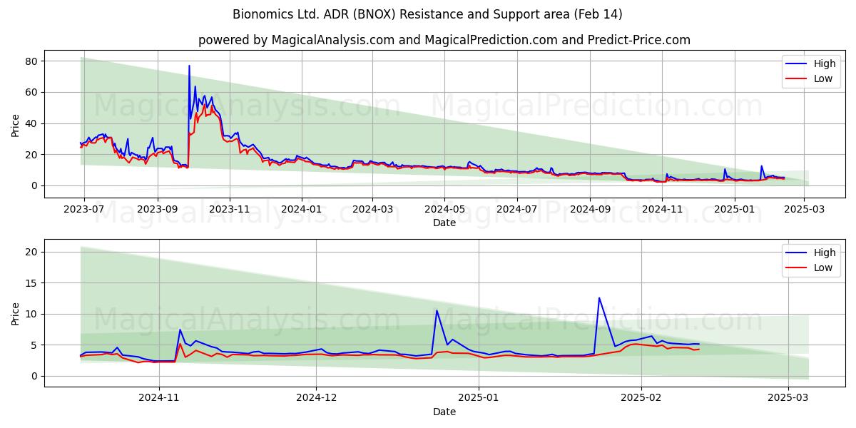Click the 80 price tick in top chart

click(32, 61)
